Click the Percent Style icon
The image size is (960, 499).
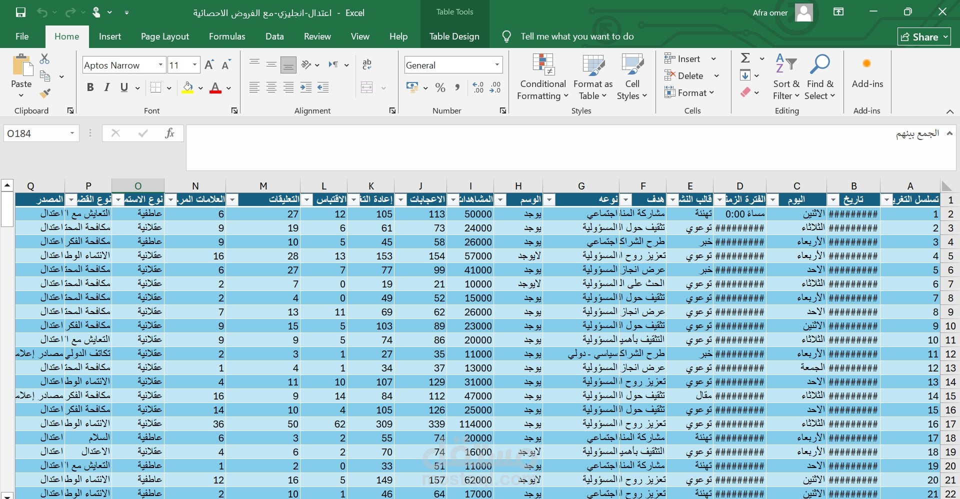pyautogui.click(x=440, y=88)
